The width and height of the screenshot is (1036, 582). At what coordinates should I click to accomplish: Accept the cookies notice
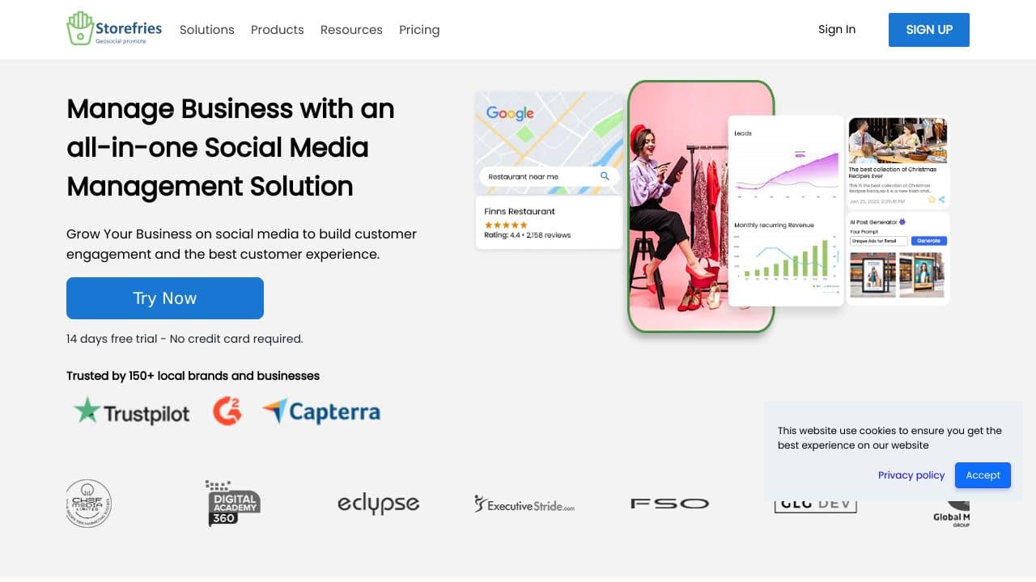[x=983, y=475]
